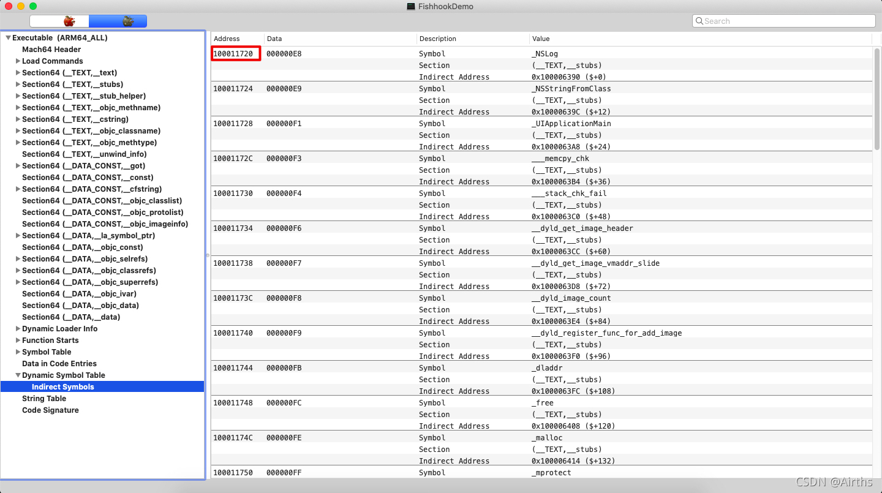882x493 pixels.
Task: Expand Section64 (__DATA_CONST,__got) triangle
Action: point(18,166)
